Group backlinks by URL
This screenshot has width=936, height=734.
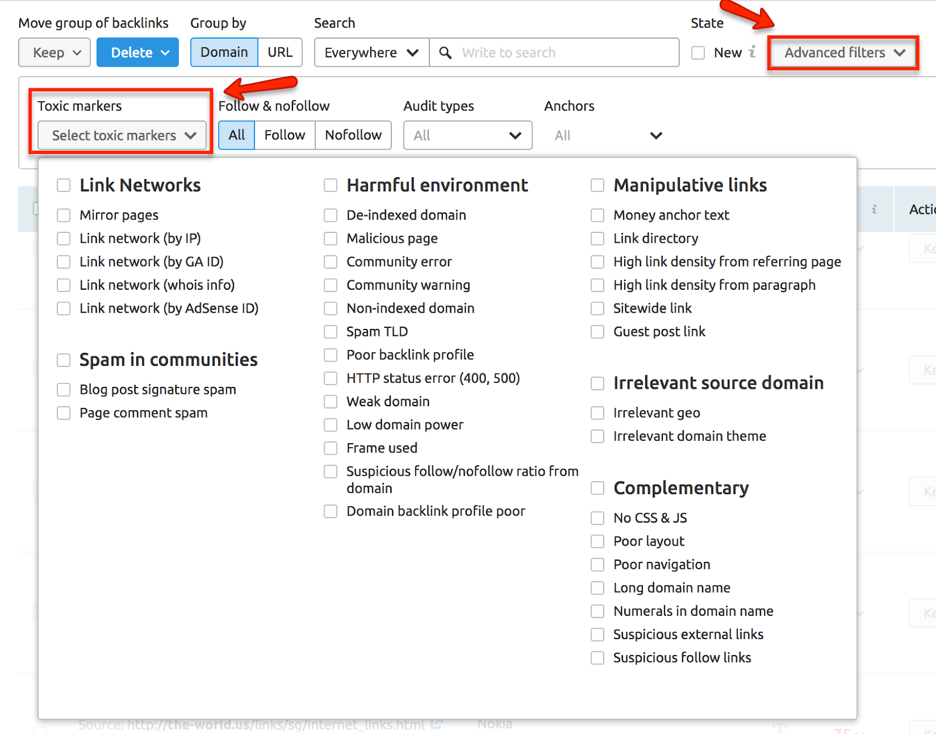pos(280,53)
